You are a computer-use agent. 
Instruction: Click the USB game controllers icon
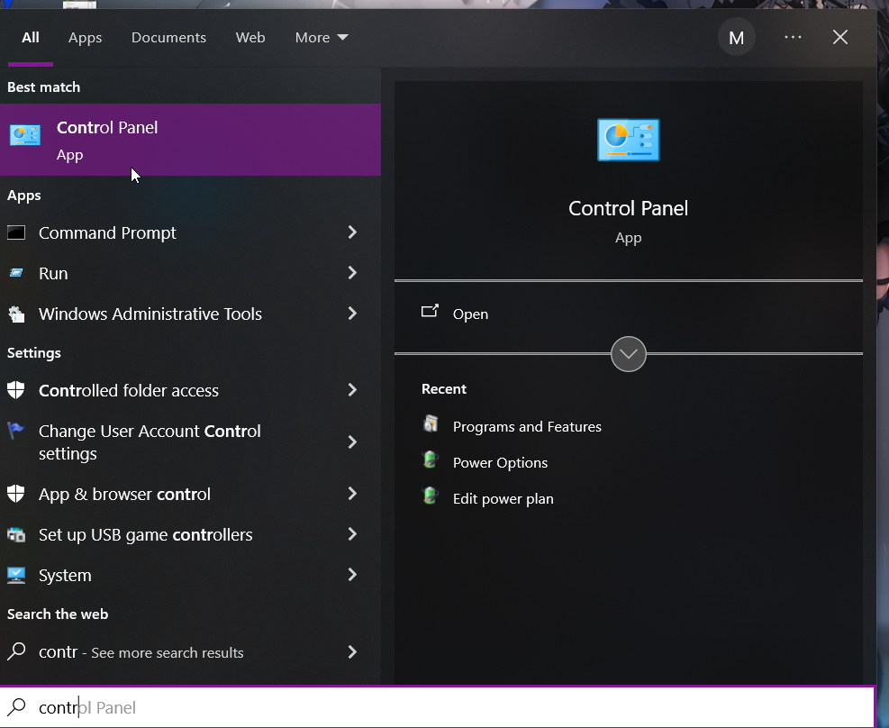coord(16,534)
